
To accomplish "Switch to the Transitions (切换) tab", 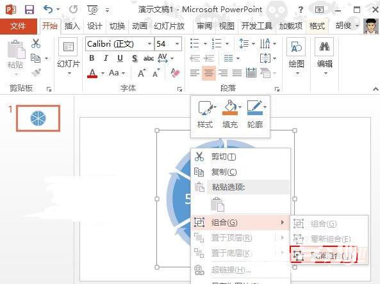I will tap(117, 26).
